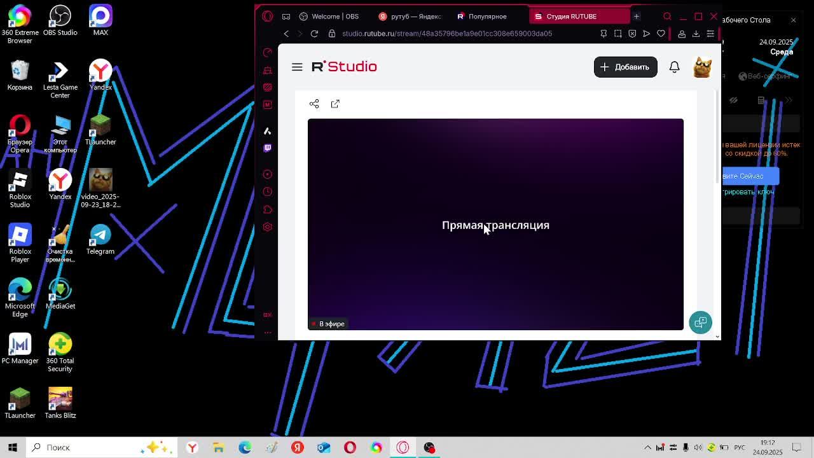
Task: Open the taskbar clock and calendar
Action: point(768,447)
